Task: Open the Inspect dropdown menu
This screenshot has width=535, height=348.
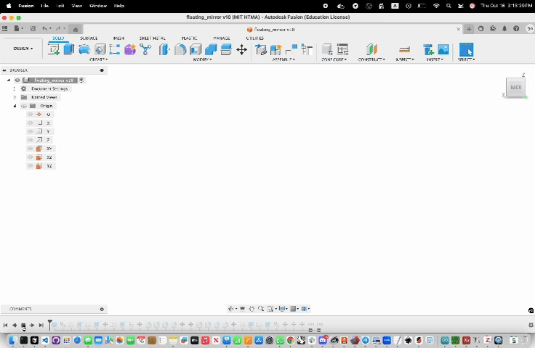Action: tap(405, 59)
